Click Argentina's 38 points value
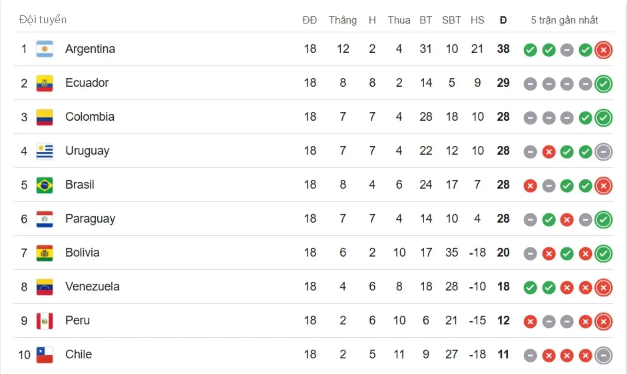This screenshot has width=627, height=374. click(503, 49)
